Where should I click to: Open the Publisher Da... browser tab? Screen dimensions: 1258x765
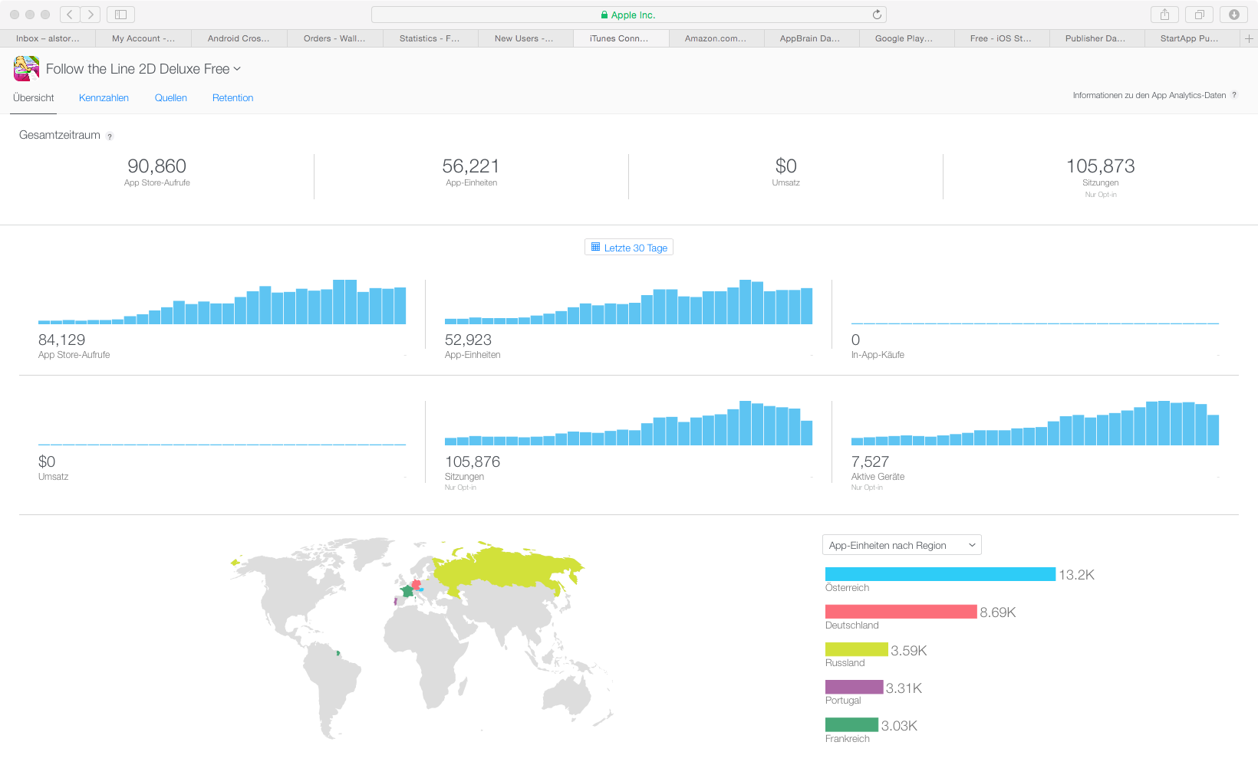point(1095,38)
